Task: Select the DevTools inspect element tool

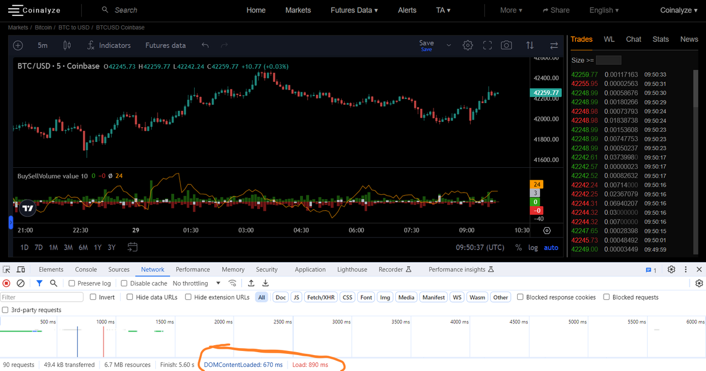Action: pos(7,270)
